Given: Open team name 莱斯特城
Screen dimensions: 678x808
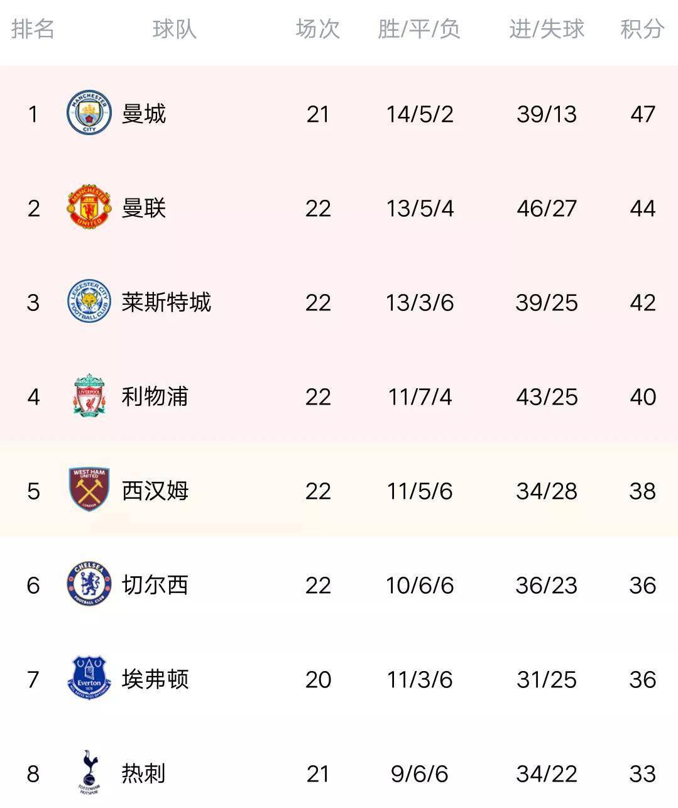Looking at the screenshot, I should click(x=167, y=302).
